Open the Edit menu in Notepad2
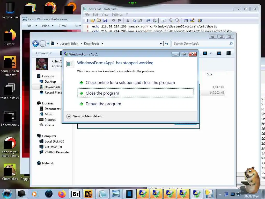This screenshot has height=199, width=265. coord(95,15)
